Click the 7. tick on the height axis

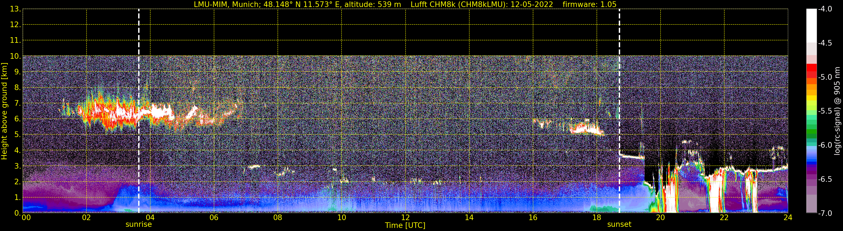pyautogui.click(x=17, y=103)
